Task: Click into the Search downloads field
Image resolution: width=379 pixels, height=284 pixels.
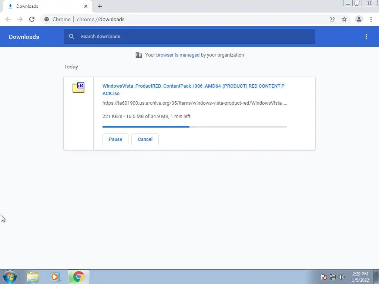Action: [189, 37]
